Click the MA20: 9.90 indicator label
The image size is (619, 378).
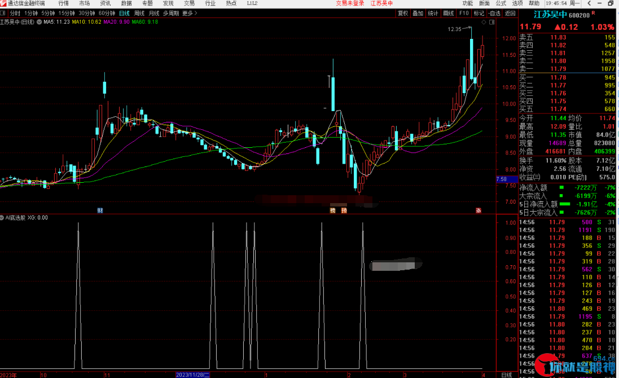coord(116,22)
